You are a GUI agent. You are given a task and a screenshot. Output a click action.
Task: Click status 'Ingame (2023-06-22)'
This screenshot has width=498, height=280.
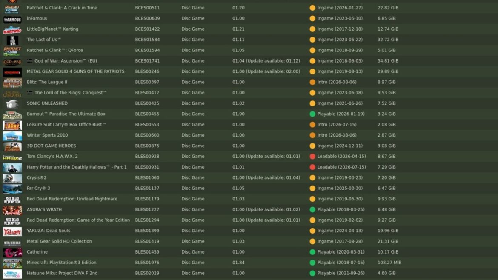coord(340,40)
